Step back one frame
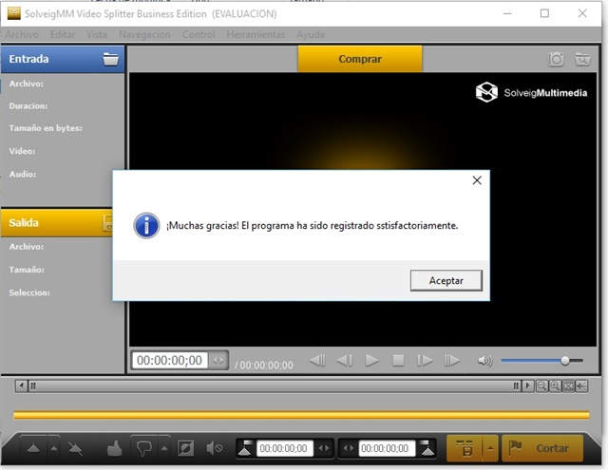This screenshot has width=608, height=470. click(x=344, y=361)
